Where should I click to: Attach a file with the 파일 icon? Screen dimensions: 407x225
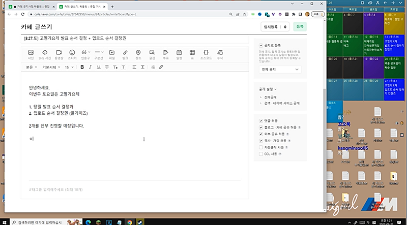pyautogui.click(x=112, y=55)
